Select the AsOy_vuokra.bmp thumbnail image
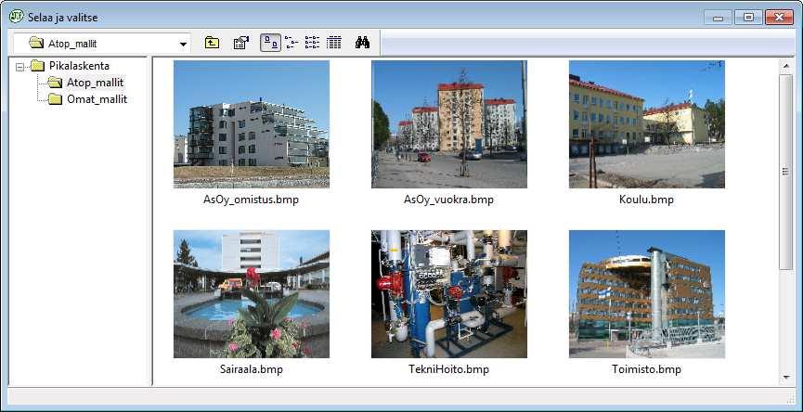 click(449, 124)
